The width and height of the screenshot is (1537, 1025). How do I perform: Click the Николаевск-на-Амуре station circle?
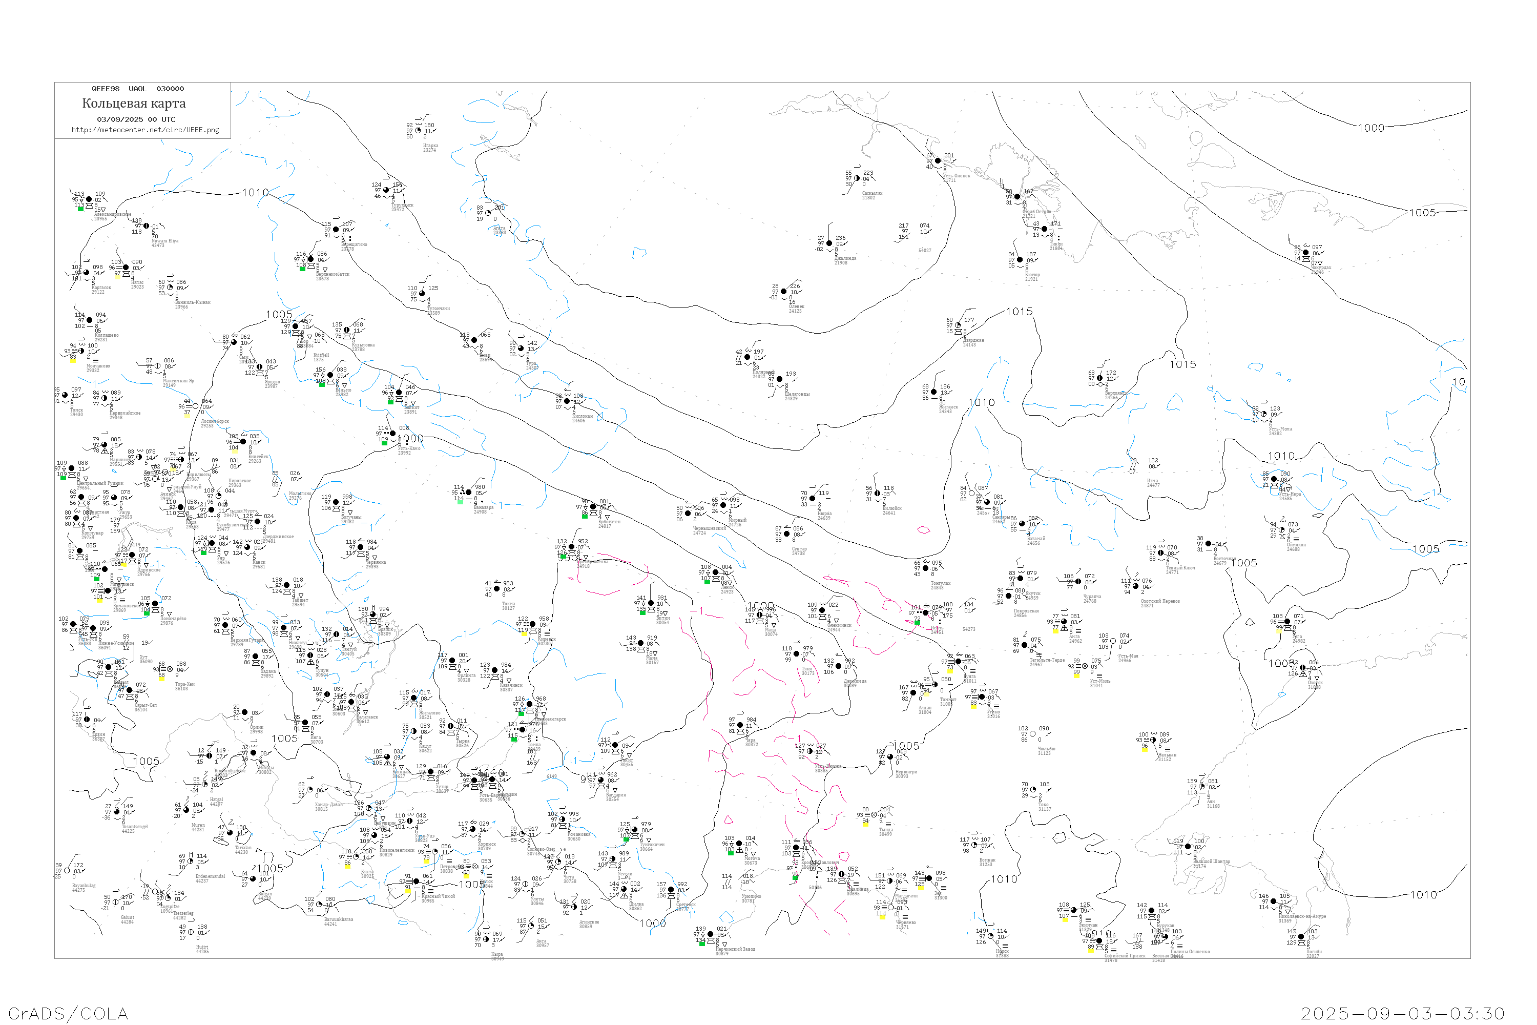tap(1274, 901)
